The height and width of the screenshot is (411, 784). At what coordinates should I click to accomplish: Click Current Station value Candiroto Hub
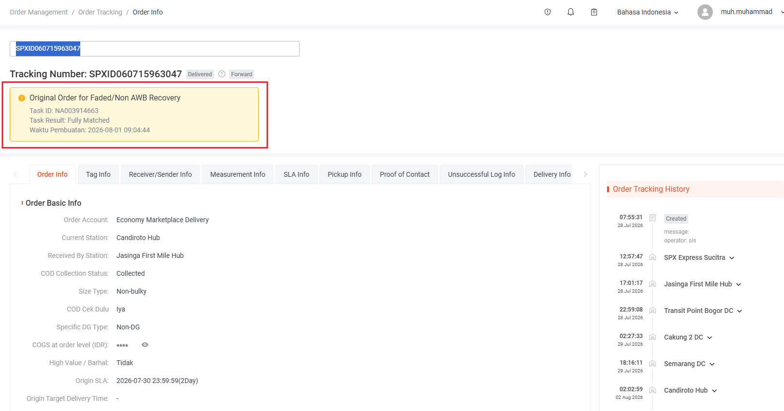pyautogui.click(x=138, y=238)
